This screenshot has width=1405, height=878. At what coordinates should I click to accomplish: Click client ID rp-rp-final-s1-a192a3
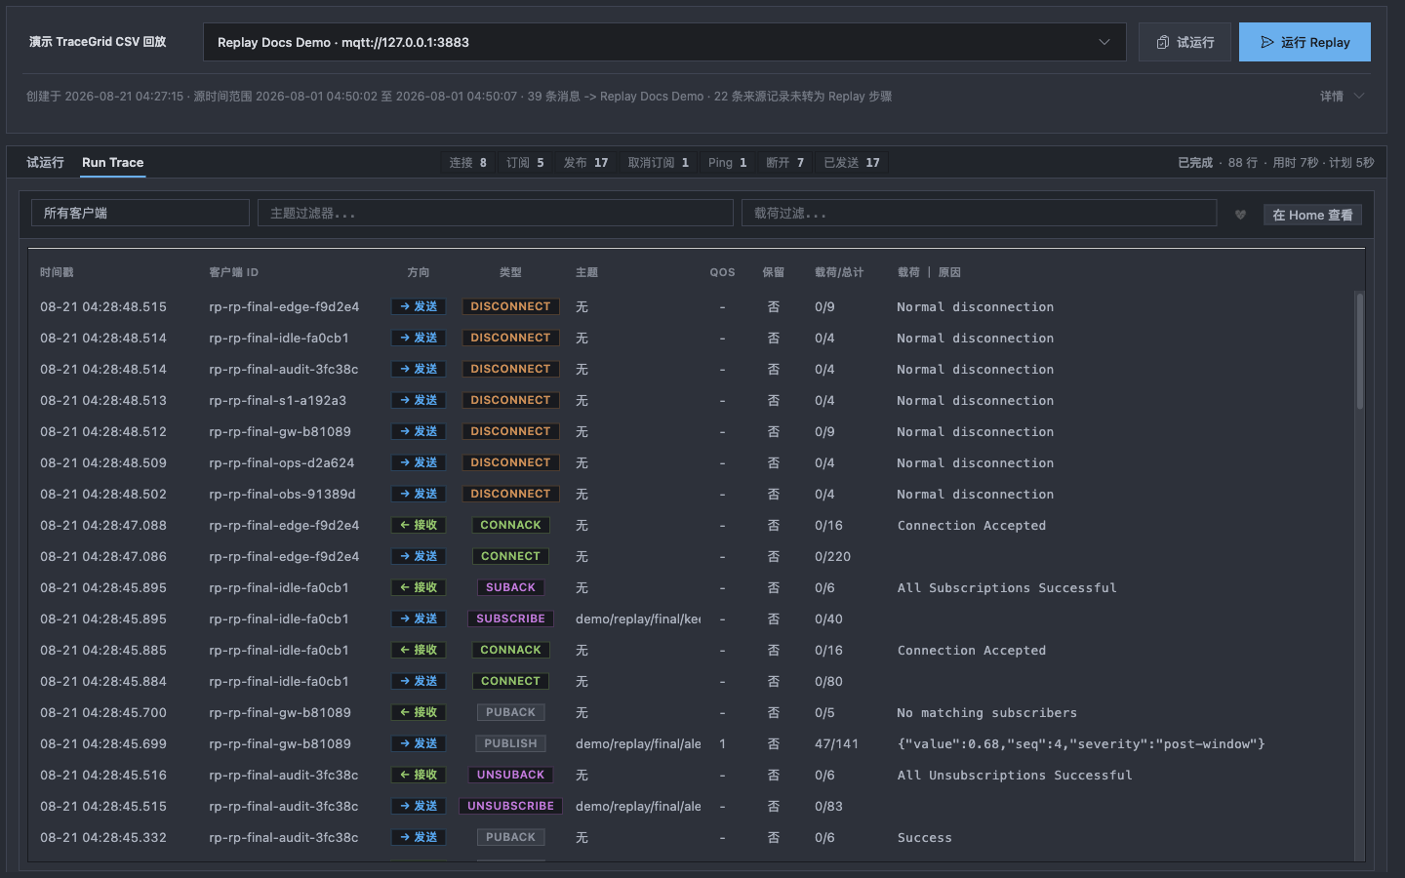click(277, 400)
